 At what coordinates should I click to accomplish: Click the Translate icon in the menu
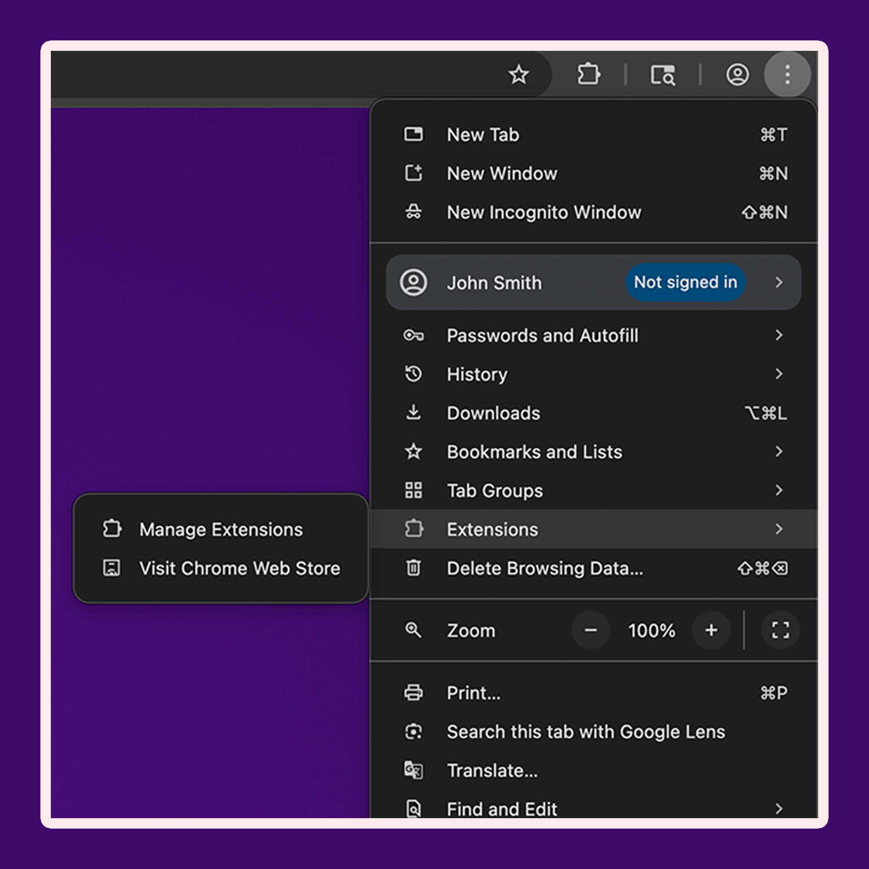[x=413, y=770]
